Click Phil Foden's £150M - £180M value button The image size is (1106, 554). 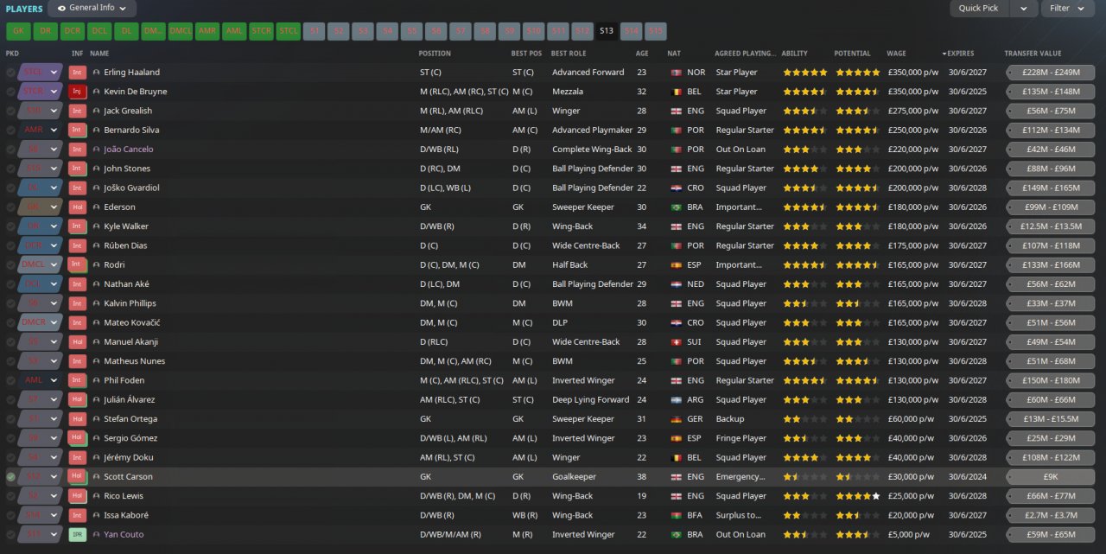[x=1051, y=381]
